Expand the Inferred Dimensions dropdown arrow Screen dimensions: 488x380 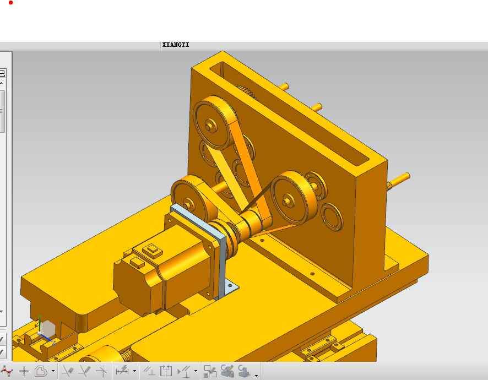(134, 371)
